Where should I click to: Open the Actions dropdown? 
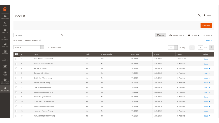(29, 47)
